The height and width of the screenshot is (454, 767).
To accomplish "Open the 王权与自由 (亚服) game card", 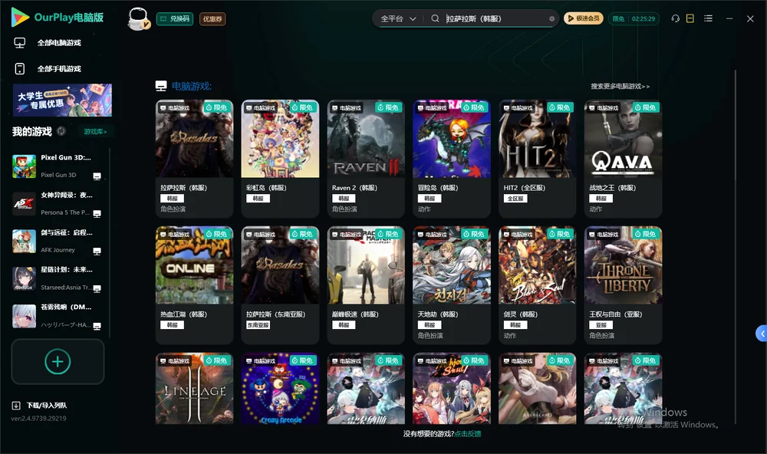I will coord(623,285).
